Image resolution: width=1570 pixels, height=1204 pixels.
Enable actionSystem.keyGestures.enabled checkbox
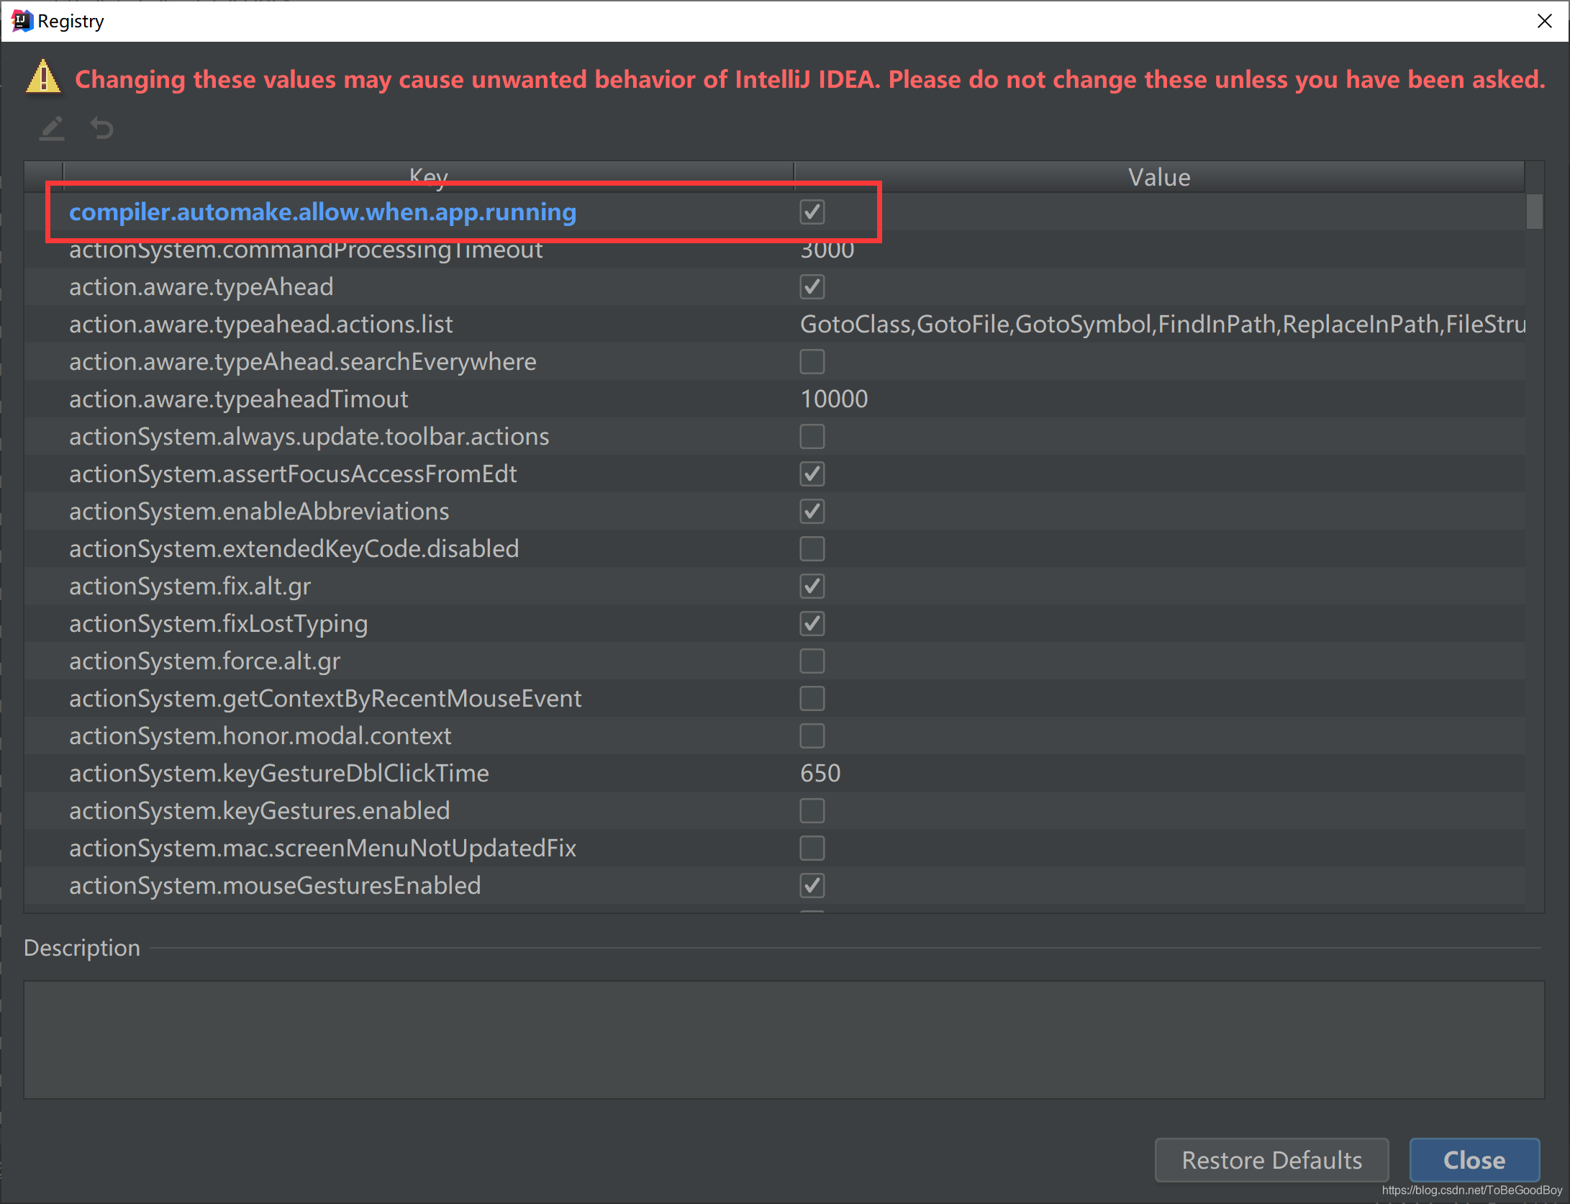(x=812, y=811)
